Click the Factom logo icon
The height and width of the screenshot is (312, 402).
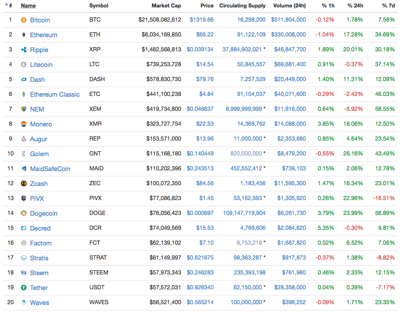(24, 243)
